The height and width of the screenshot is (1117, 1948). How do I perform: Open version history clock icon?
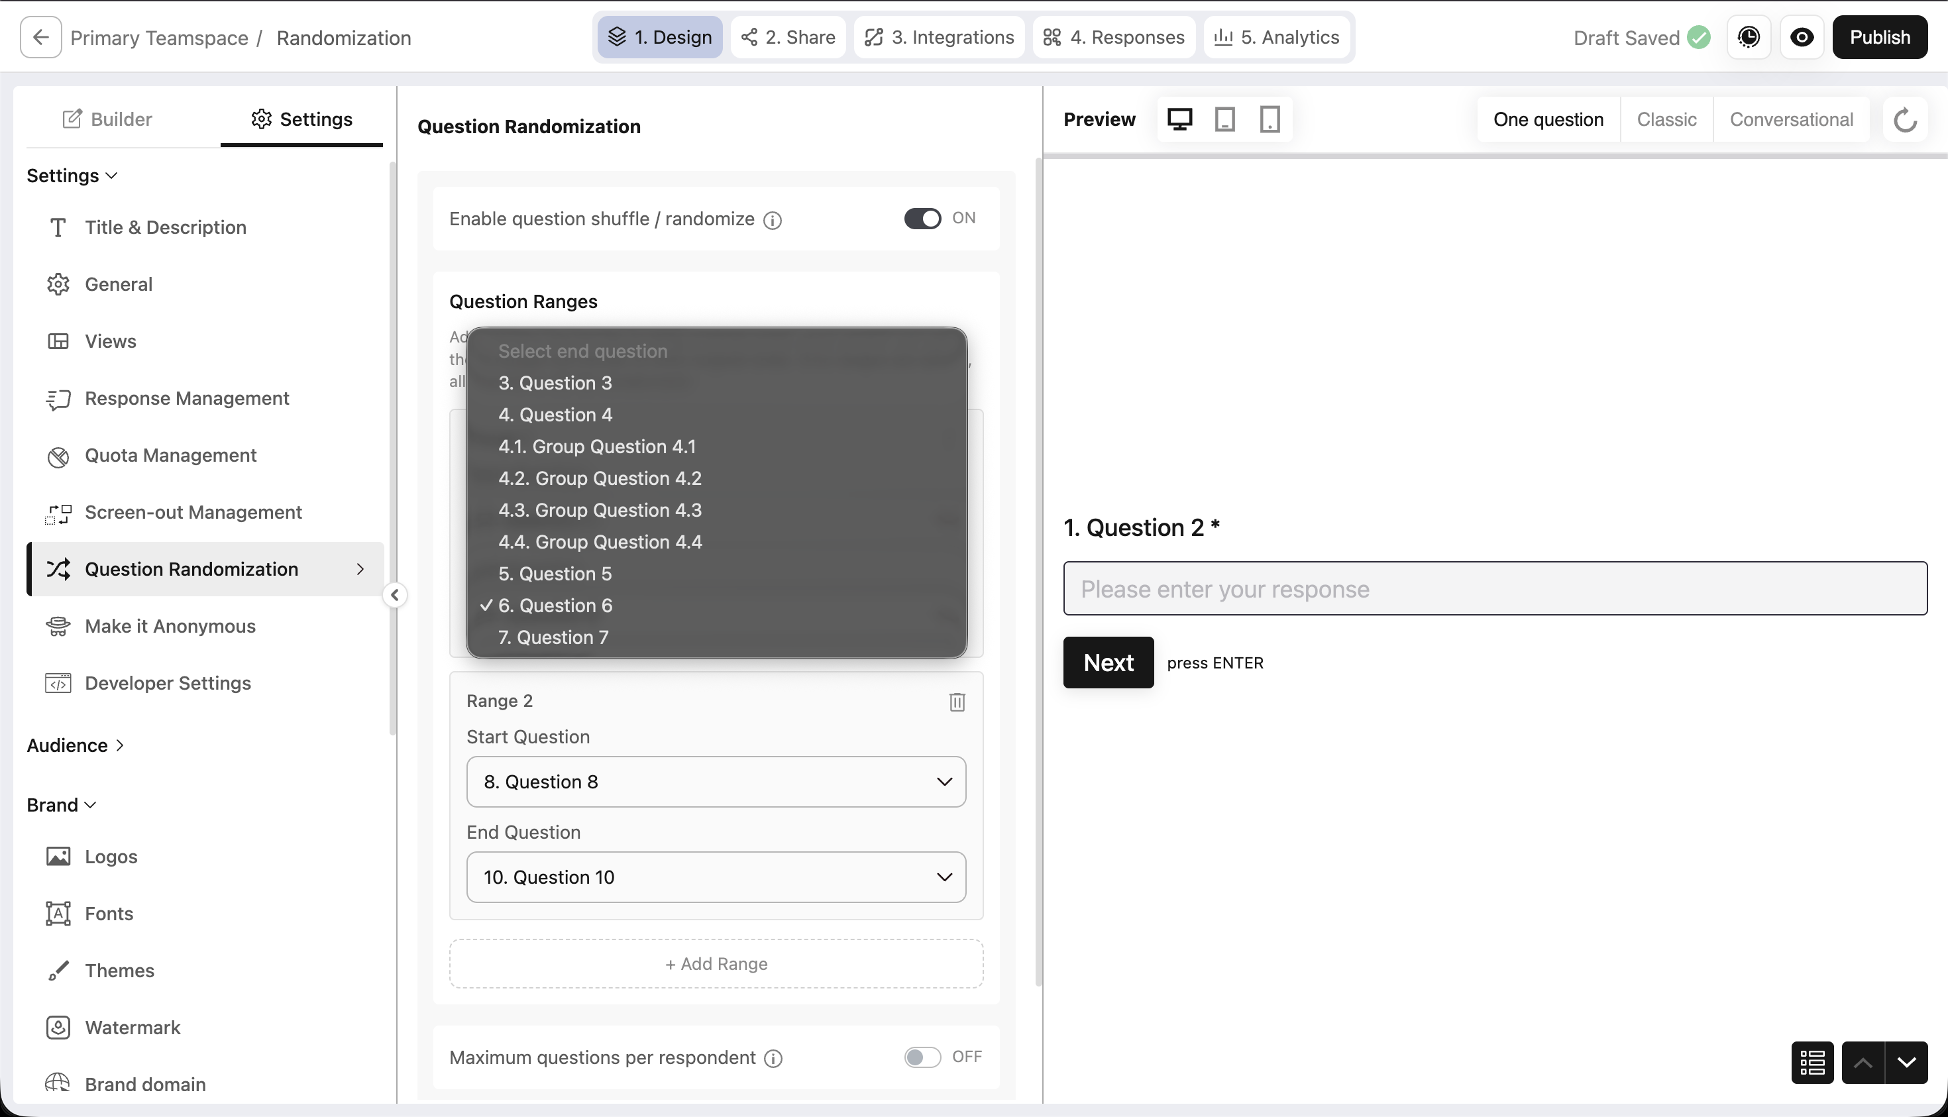[x=1749, y=38]
